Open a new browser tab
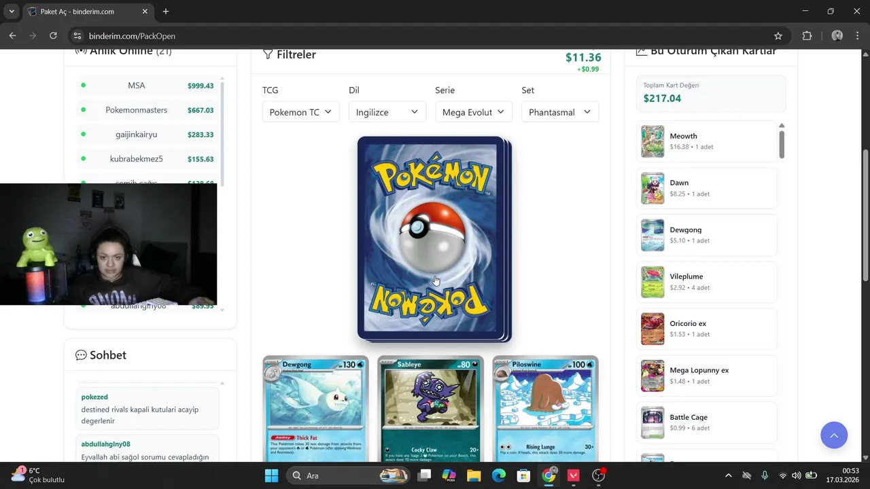Screen dimensions: 870x489 pyautogui.click(x=166, y=12)
